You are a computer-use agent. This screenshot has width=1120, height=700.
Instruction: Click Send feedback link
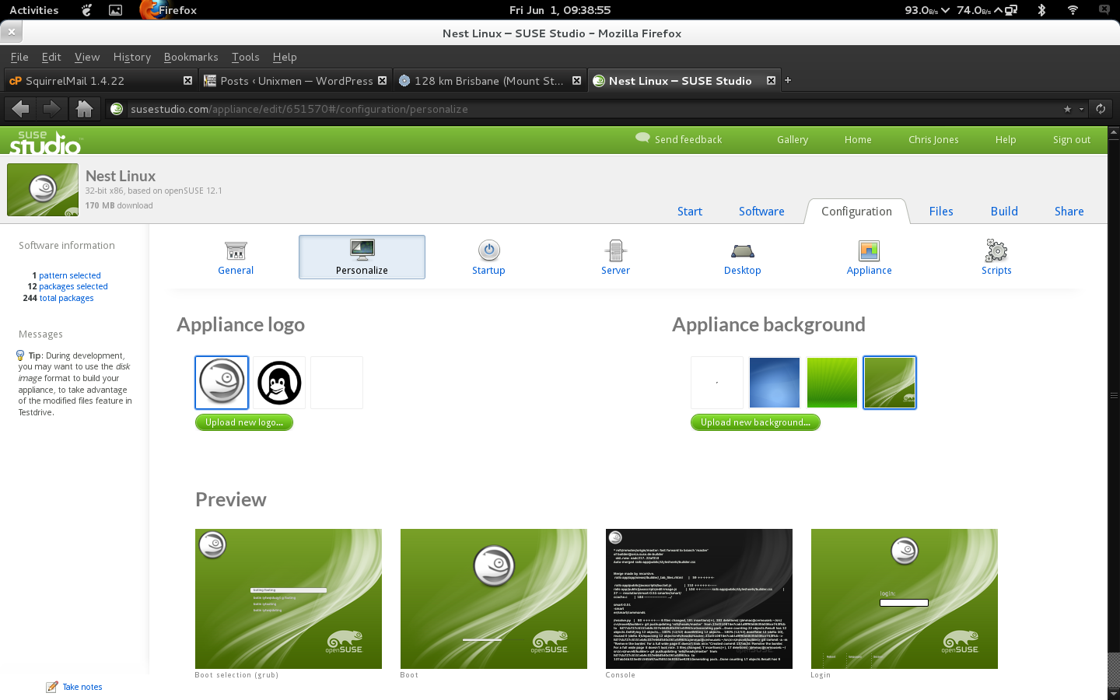[679, 139]
